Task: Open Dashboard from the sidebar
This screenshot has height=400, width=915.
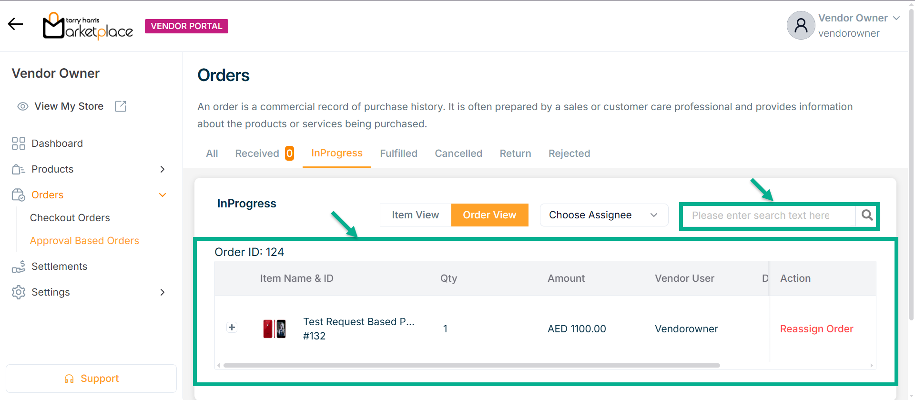Action: (57, 144)
